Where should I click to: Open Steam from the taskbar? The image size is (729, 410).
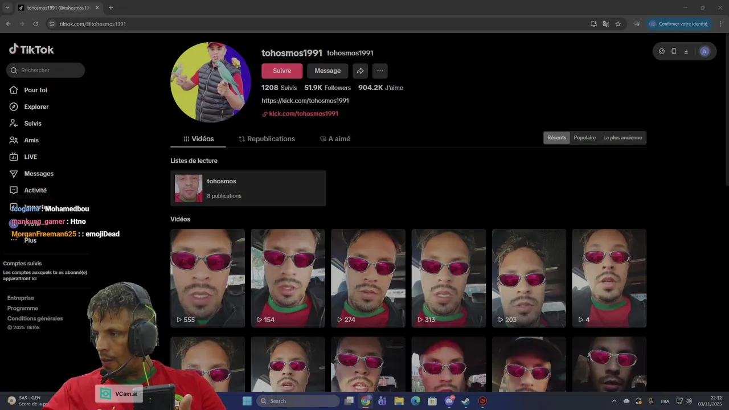[465, 401]
